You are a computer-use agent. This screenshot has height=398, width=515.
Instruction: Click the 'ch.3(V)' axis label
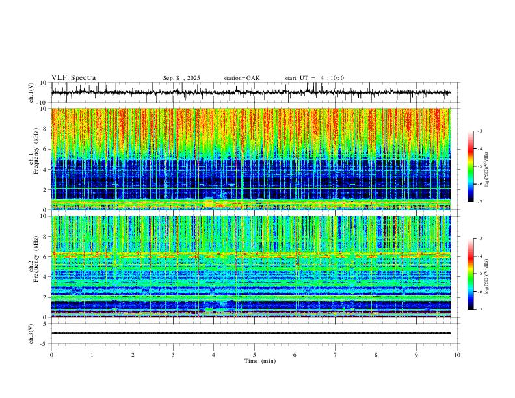pyautogui.click(x=31, y=334)
